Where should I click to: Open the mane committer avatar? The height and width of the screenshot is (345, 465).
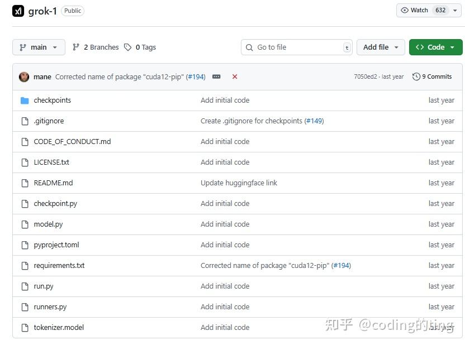[24, 76]
